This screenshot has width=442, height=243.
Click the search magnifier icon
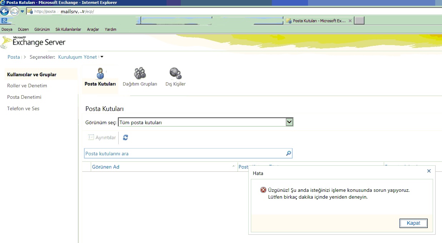pyautogui.click(x=289, y=154)
